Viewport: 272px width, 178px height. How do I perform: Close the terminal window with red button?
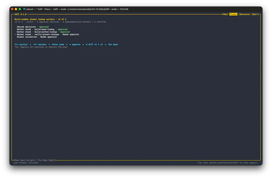(12, 9)
